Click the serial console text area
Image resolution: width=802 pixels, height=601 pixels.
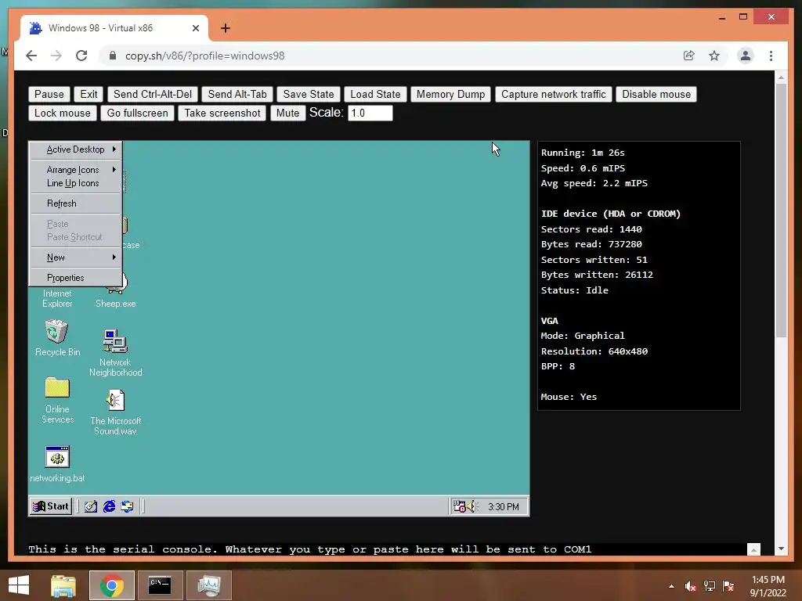(387, 549)
